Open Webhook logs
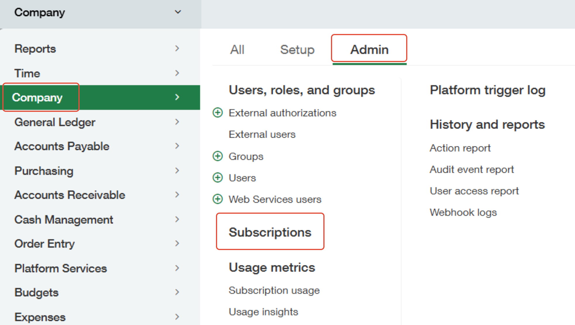575x325 pixels. [463, 212]
